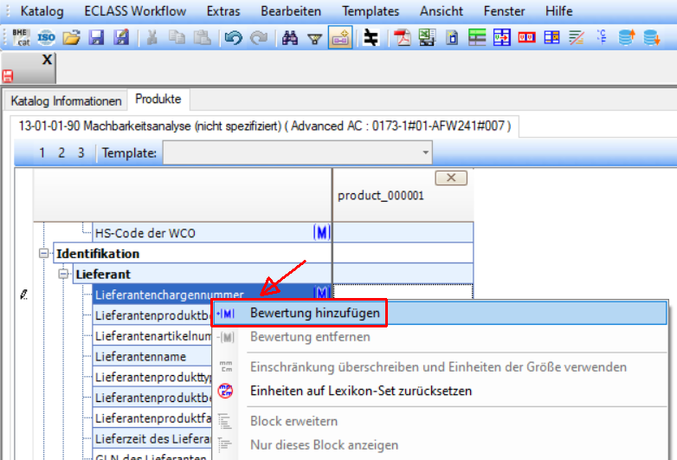Viewport: 677px width, 460px height.
Task: Open the Fenster menu
Action: 504,10
